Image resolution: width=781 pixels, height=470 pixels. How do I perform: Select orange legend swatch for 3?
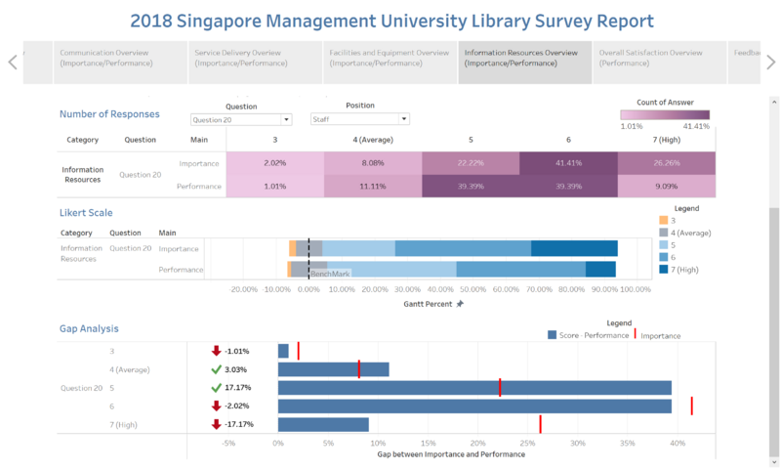click(664, 220)
